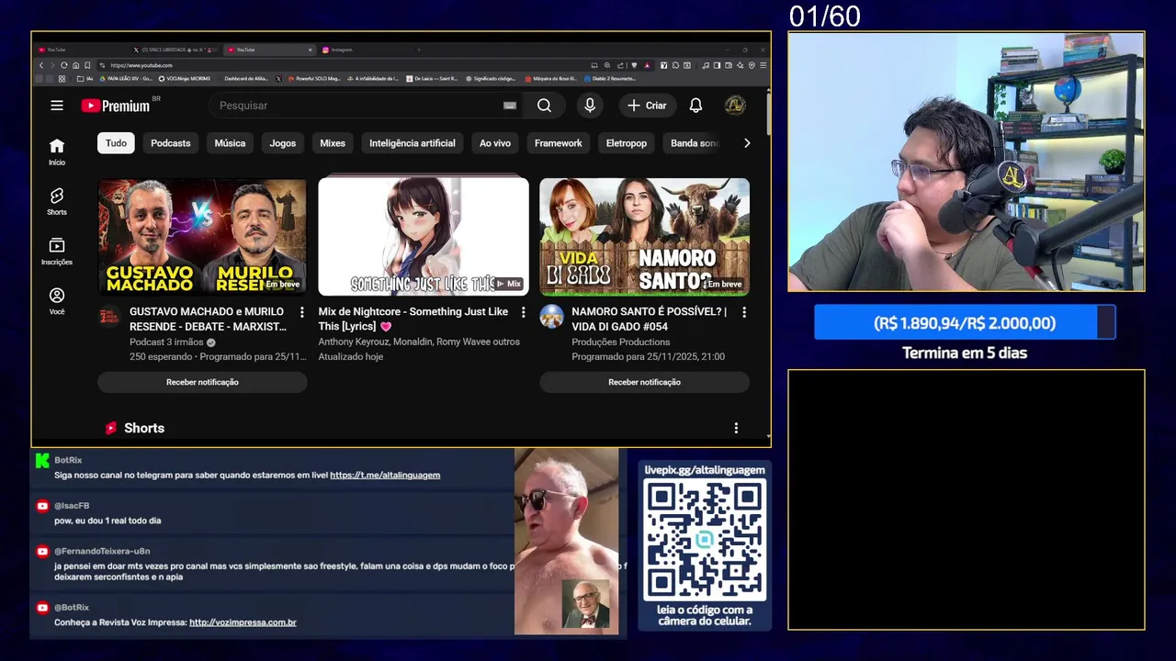Click the R$ 1.890,94 donation progress bar
This screenshot has width=1176, height=661.
(965, 323)
